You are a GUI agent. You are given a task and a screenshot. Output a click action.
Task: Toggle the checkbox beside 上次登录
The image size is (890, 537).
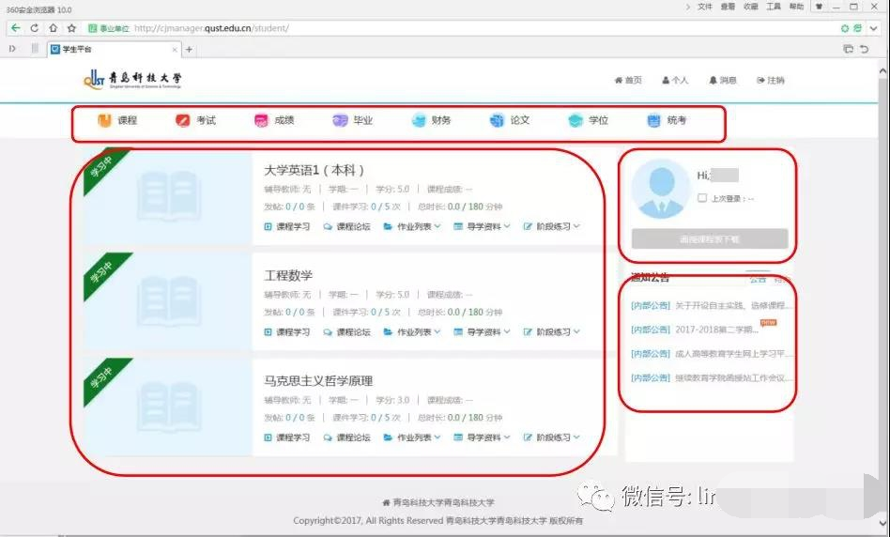click(702, 198)
